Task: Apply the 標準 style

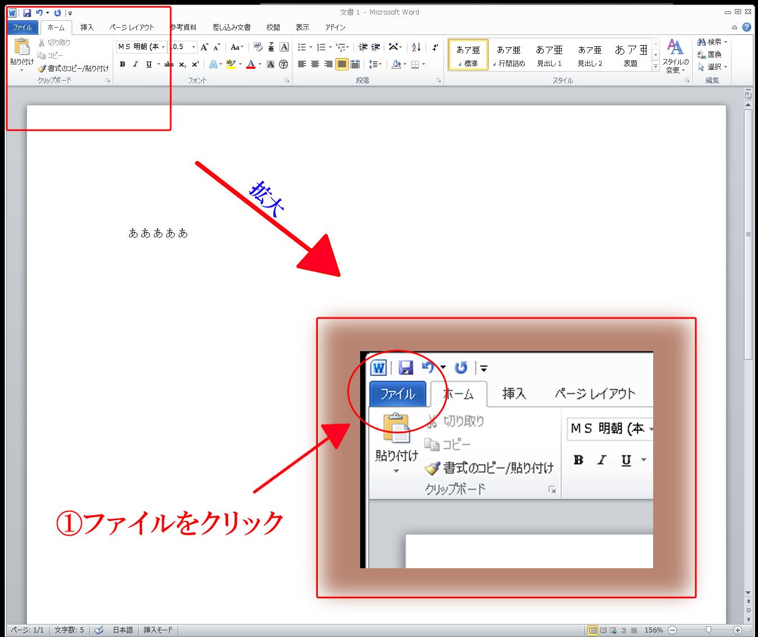Action: [468, 55]
